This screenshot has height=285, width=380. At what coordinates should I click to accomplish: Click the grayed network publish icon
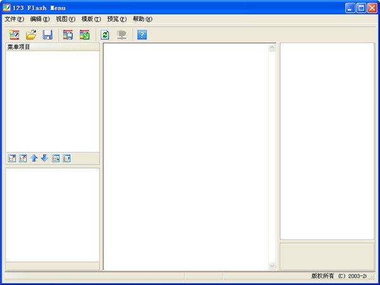tap(122, 35)
